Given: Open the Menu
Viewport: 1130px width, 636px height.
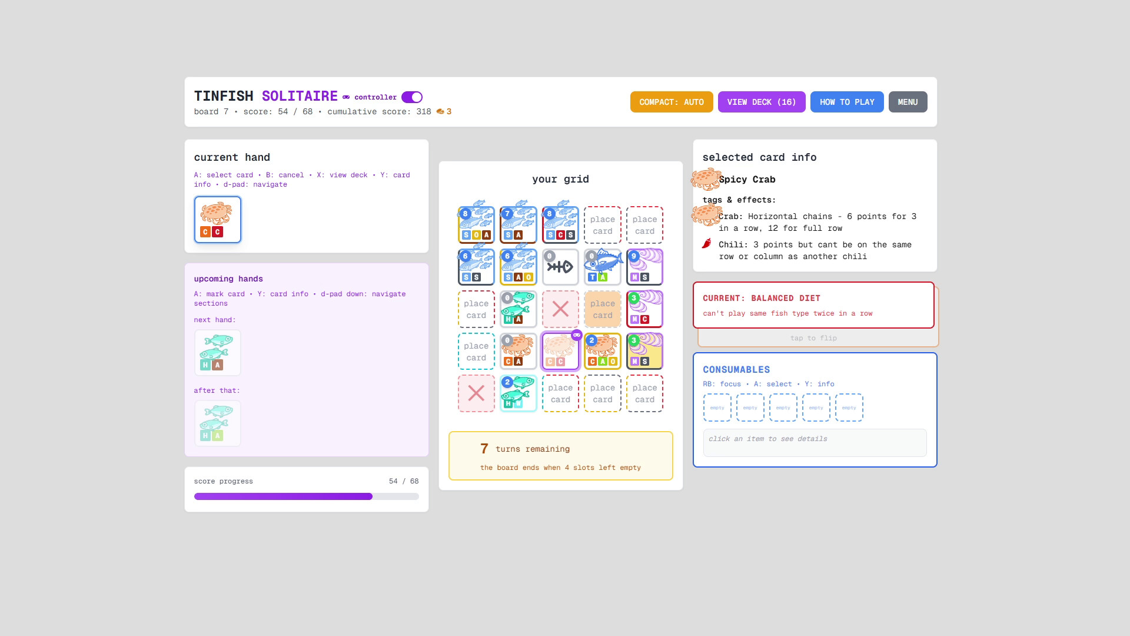Looking at the screenshot, I should tap(908, 102).
